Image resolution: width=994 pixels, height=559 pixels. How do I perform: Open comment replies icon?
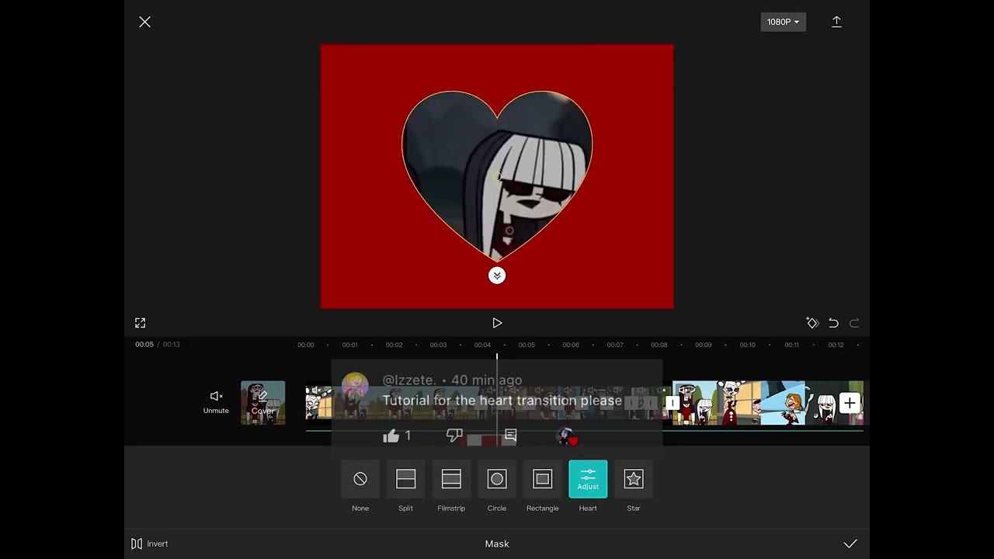[x=510, y=436]
